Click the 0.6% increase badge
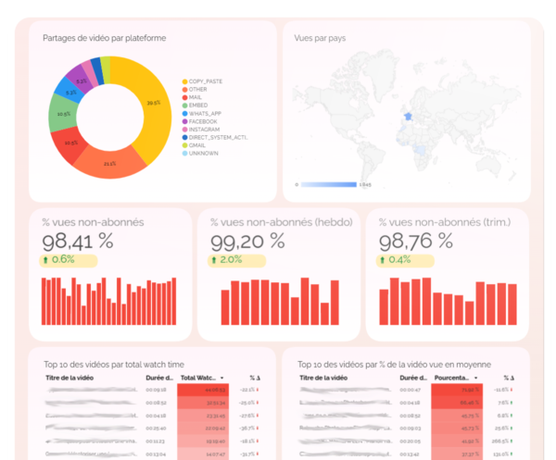The height and width of the screenshot is (460, 556). click(x=68, y=260)
